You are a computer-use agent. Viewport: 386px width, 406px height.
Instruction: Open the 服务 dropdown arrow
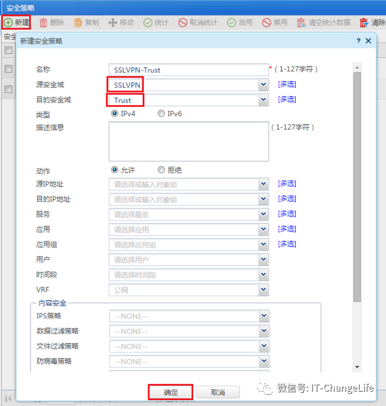click(x=264, y=214)
